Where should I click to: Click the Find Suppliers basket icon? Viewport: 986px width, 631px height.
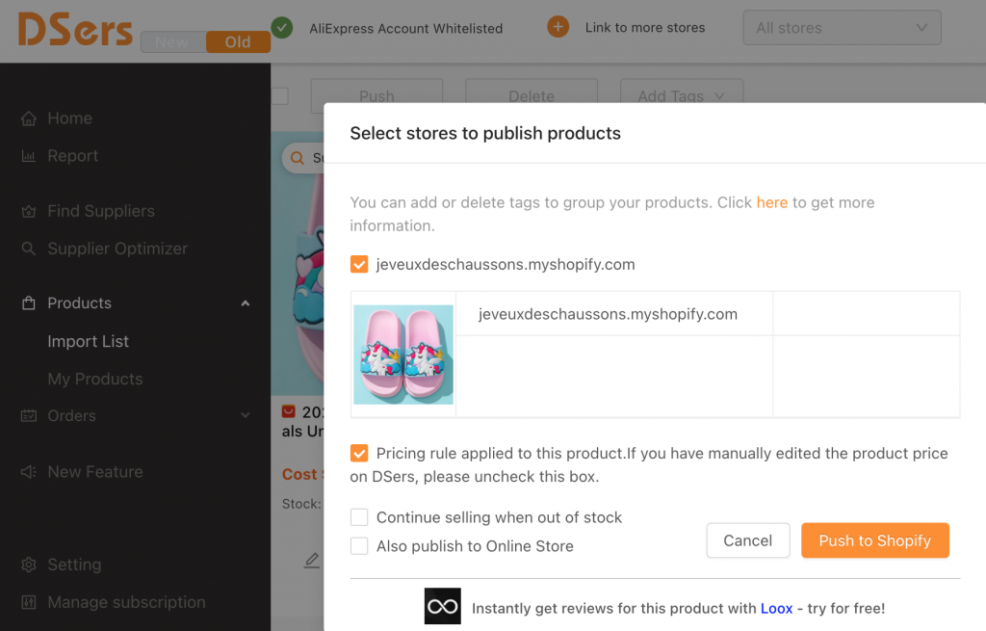pyautogui.click(x=29, y=211)
